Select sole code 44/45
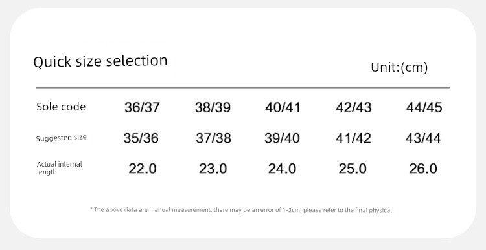Image resolution: width=486 pixels, height=250 pixels. (x=424, y=107)
